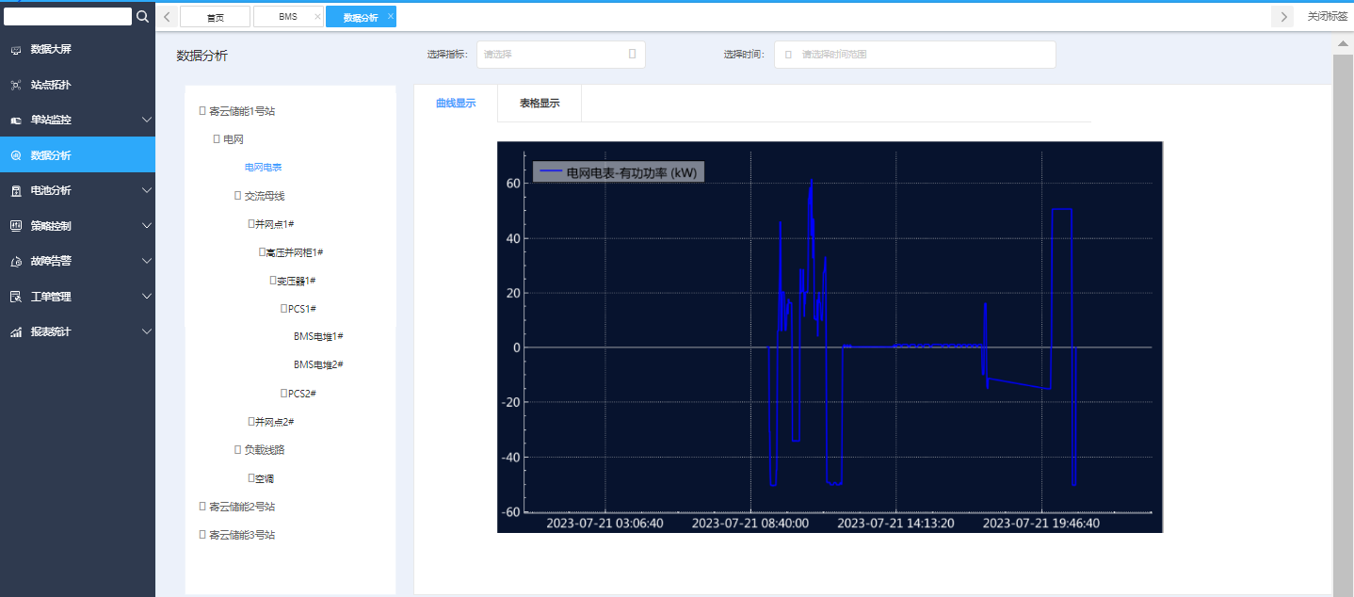Expand the 故障告警 submenu chevron
Screen dimensions: 1354x597
click(x=146, y=261)
